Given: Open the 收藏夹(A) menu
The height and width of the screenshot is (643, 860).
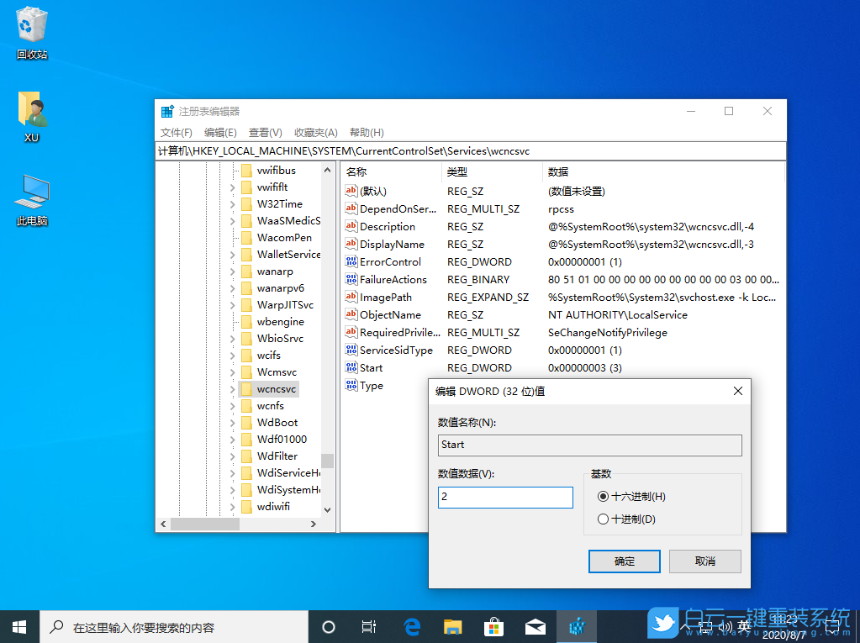Looking at the screenshot, I should click(315, 132).
